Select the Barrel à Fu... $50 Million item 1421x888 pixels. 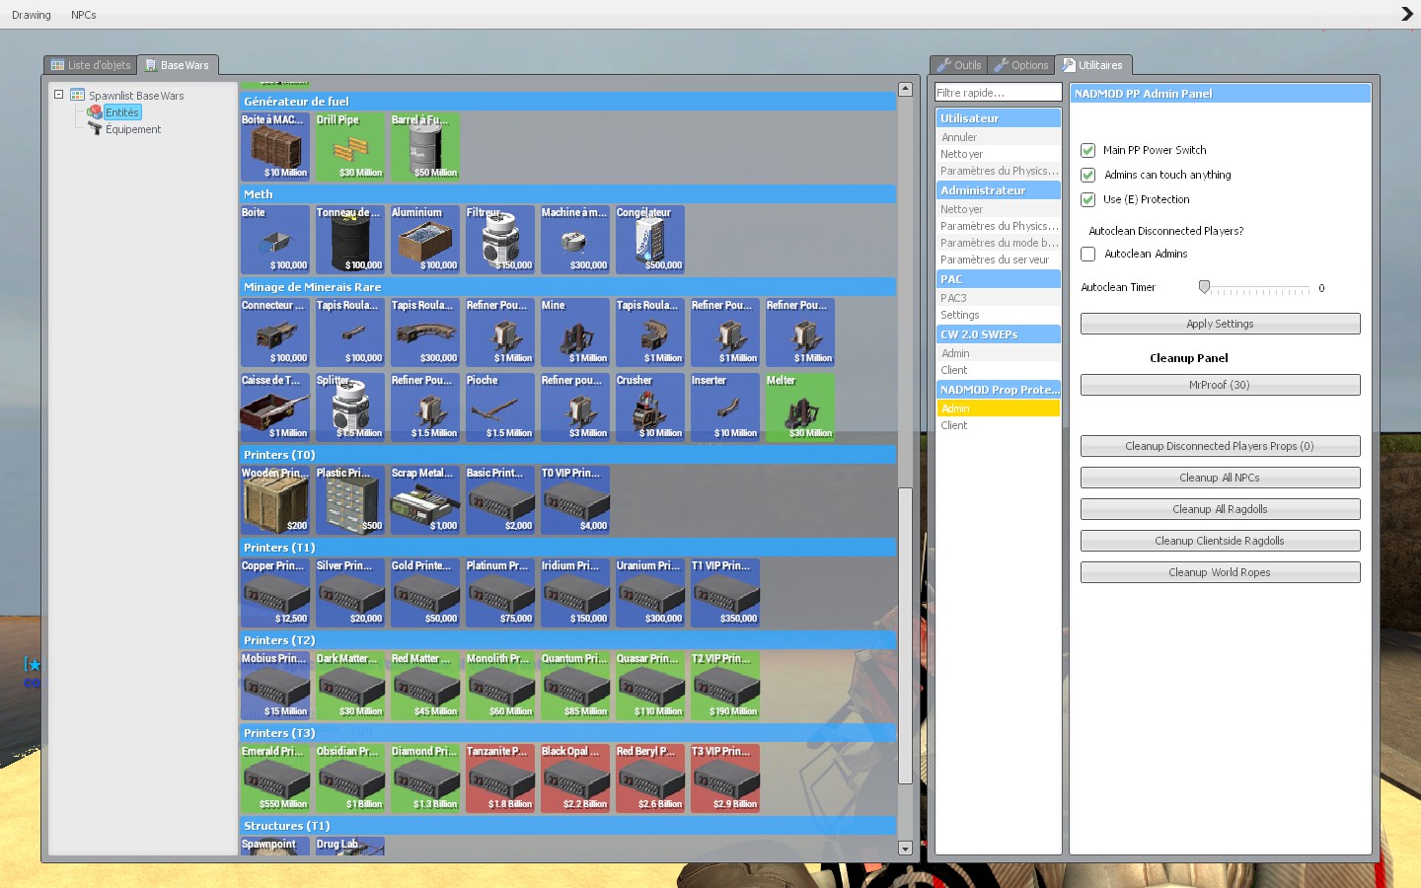(425, 147)
